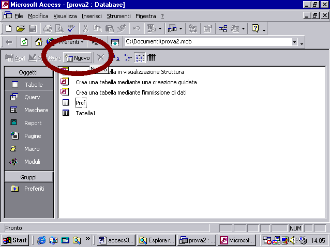Expand main toolbar options arrow
The image size is (330, 247).
pos(264,30)
